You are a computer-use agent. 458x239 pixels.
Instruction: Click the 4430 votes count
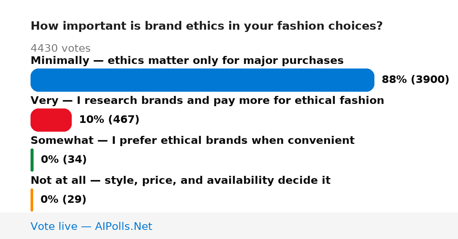[60, 48]
